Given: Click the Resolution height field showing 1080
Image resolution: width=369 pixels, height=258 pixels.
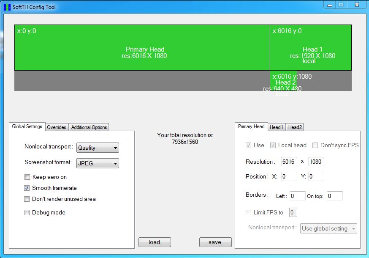Looking at the screenshot, I should 316,162.
